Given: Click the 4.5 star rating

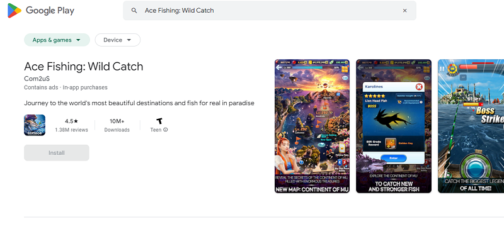Looking at the screenshot, I should (x=71, y=121).
